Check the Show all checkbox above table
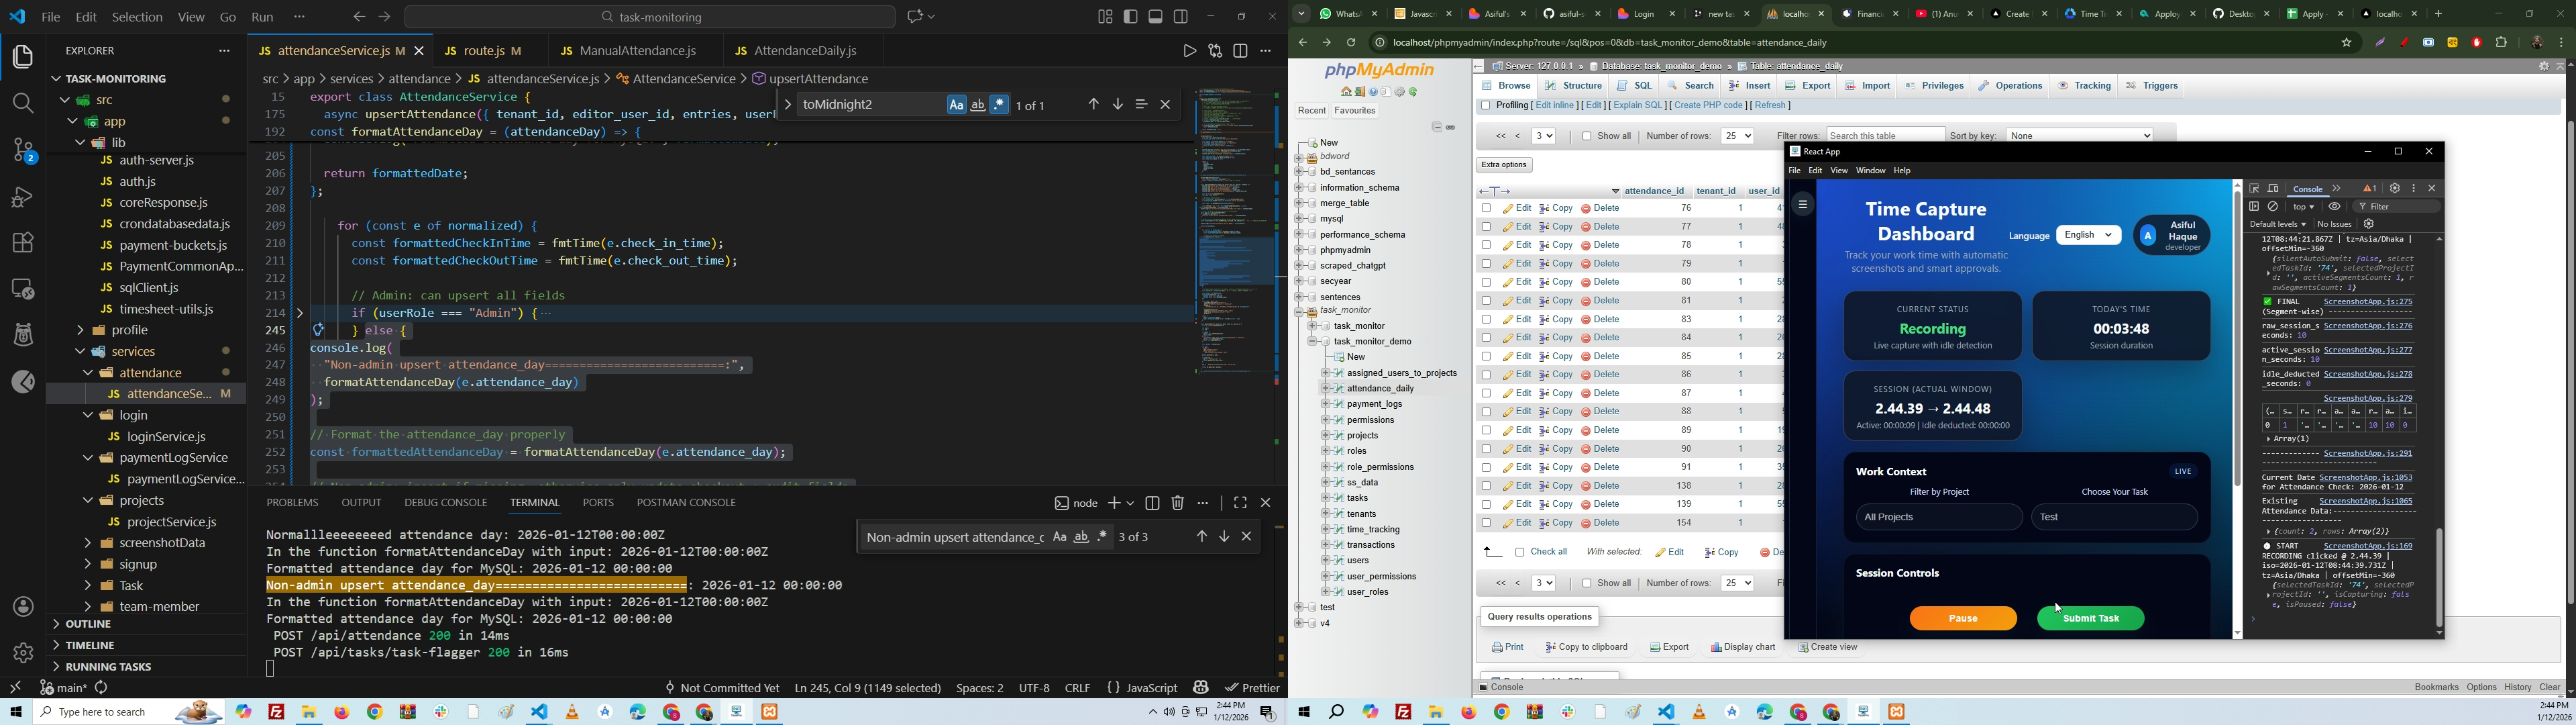The width and height of the screenshot is (2576, 725). click(x=1587, y=136)
